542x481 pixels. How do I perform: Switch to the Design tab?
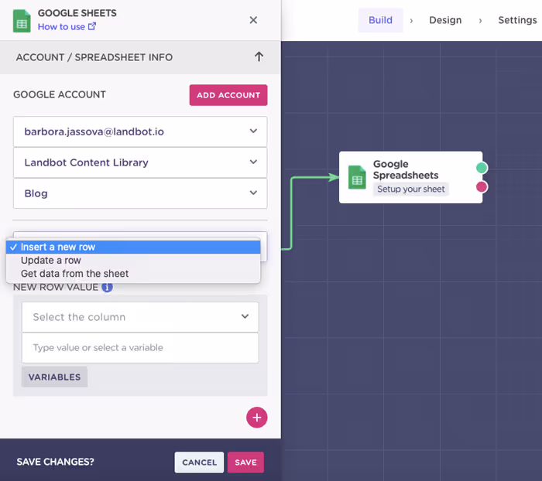[445, 20]
